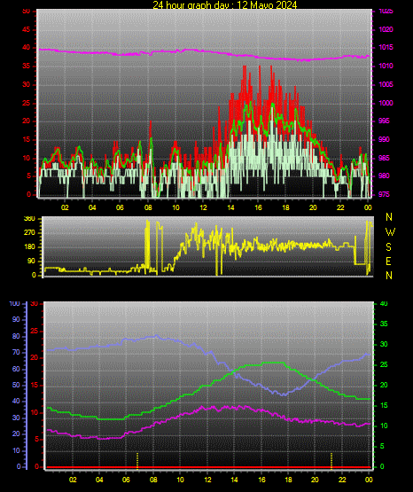
Task: Select the S compass label beside wind direction graph
Action: pos(388,247)
